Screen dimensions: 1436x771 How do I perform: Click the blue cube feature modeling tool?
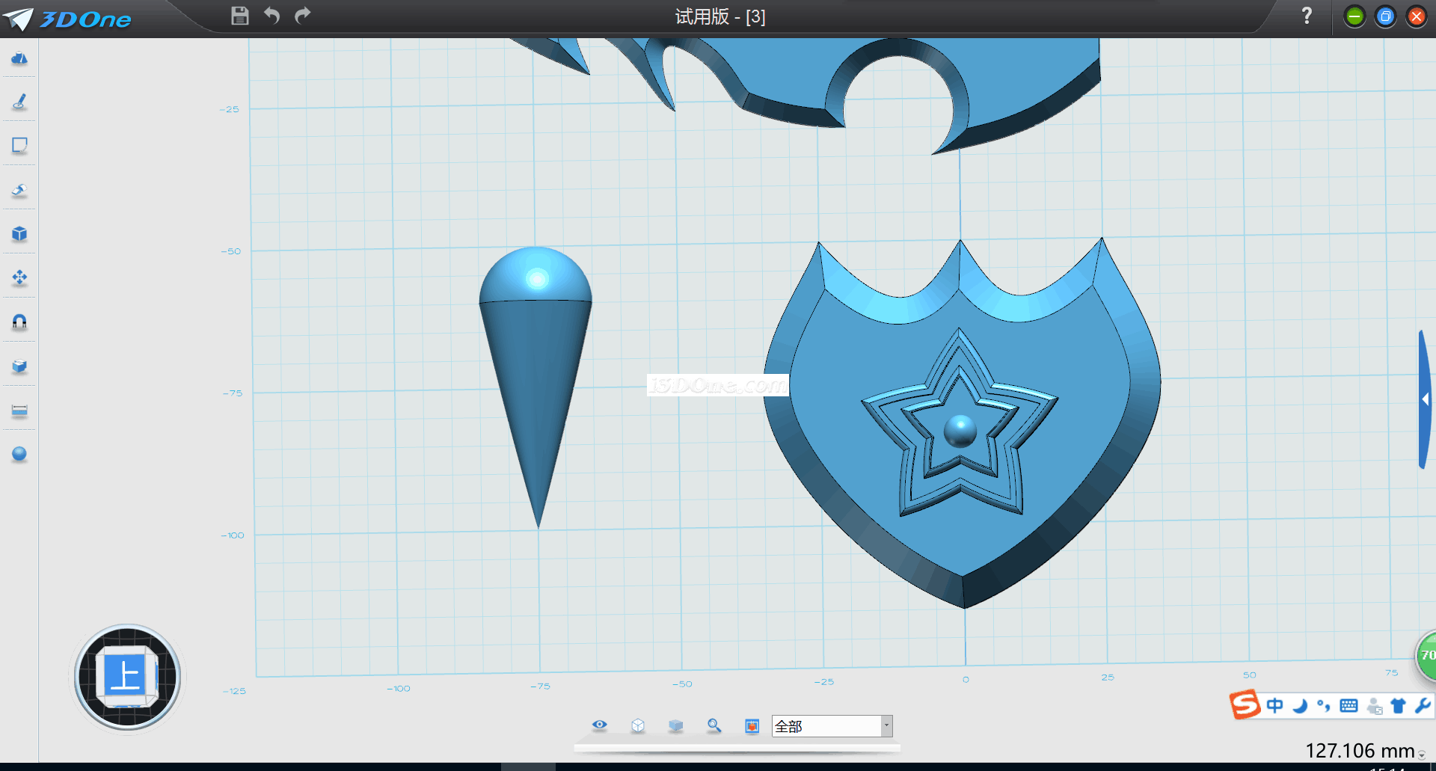19,234
